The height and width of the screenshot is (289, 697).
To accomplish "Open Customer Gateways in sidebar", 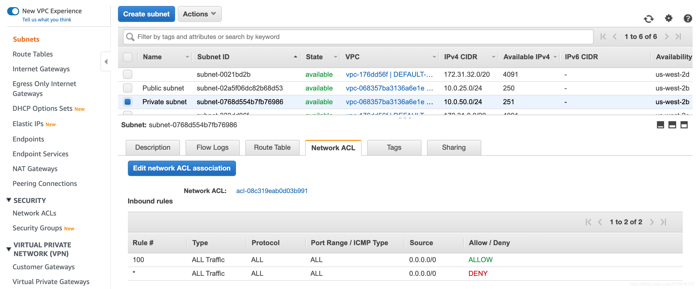I will pyautogui.click(x=44, y=267).
